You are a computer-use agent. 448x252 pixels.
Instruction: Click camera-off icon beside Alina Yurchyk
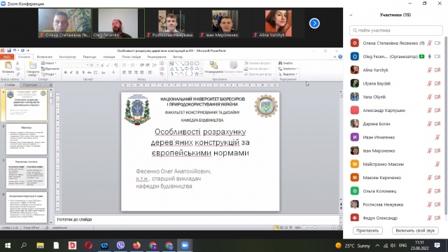pyautogui.click(x=437, y=70)
